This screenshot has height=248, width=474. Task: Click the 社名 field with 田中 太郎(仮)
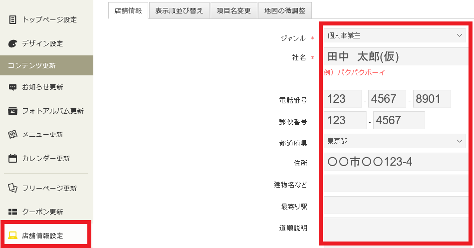tap(396, 56)
